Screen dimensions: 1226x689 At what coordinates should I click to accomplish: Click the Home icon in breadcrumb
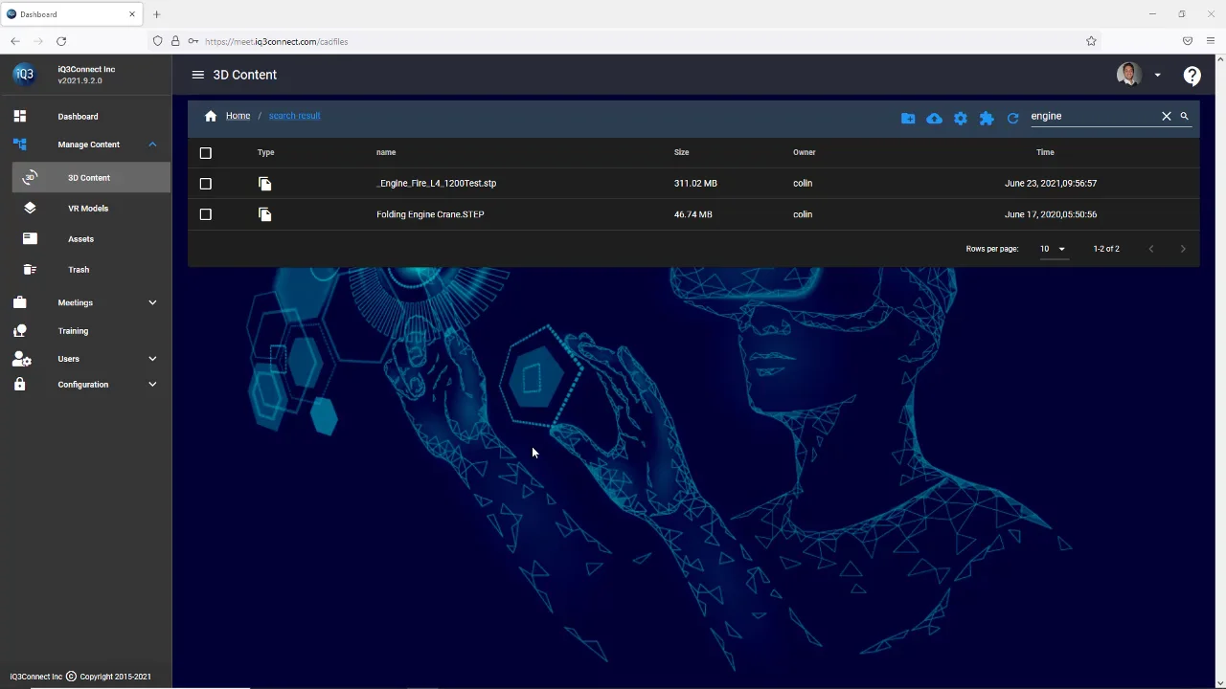(211, 116)
